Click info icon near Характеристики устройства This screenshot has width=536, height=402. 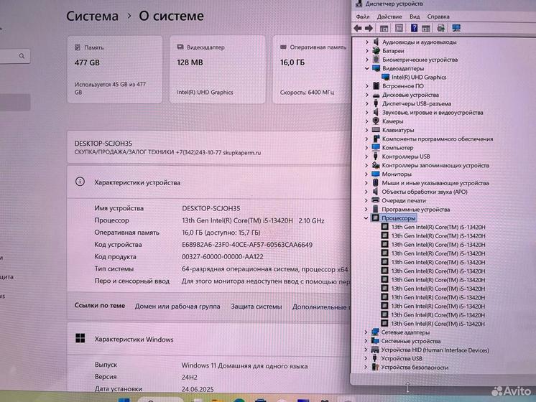tap(80, 182)
